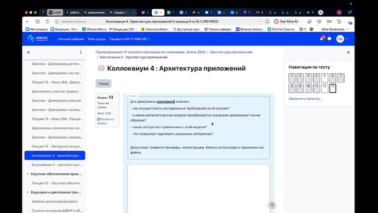Open Занятие - Диаграмма состоя... item
The width and height of the screenshot is (378, 213).
(x=57, y=73)
